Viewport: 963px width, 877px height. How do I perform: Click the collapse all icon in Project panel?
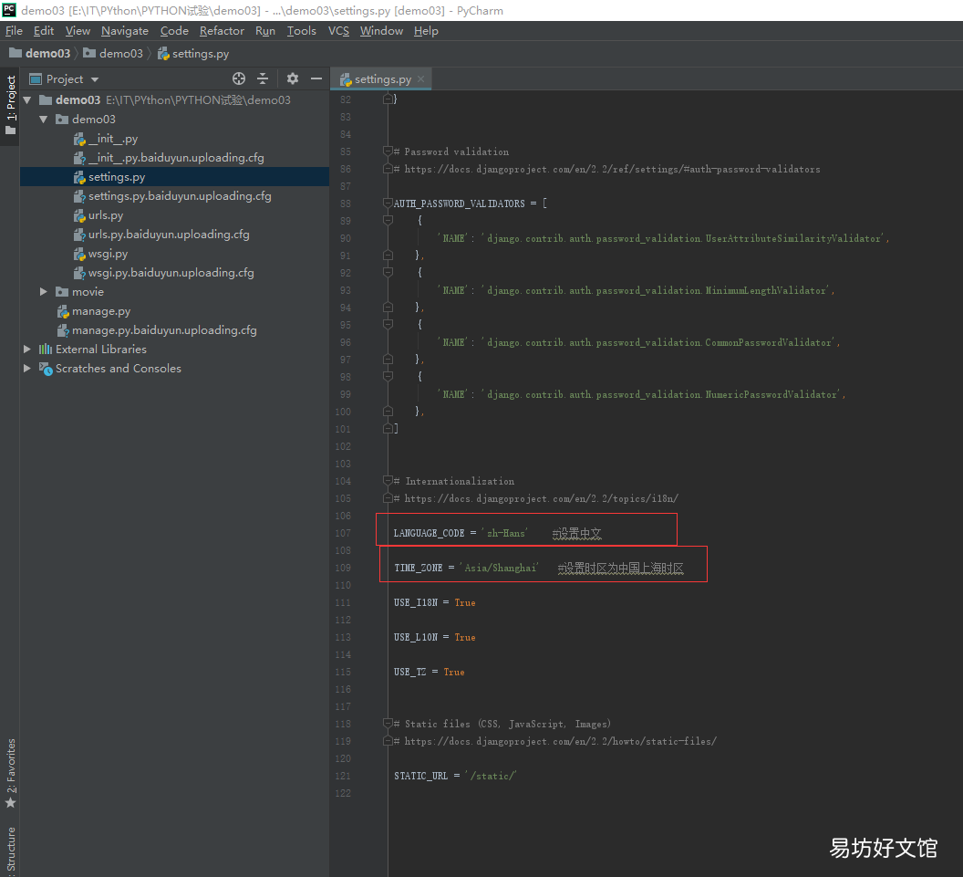pyautogui.click(x=263, y=78)
